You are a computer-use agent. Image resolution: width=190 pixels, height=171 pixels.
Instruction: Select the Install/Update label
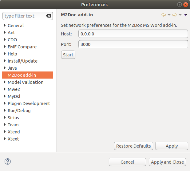[22, 61]
